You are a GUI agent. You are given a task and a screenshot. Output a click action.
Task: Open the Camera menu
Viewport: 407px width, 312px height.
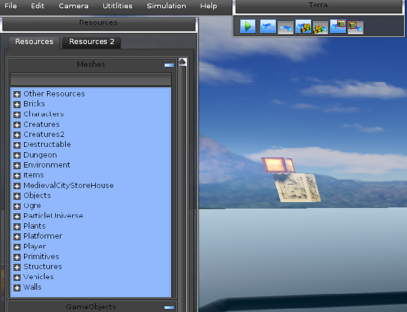coord(73,6)
